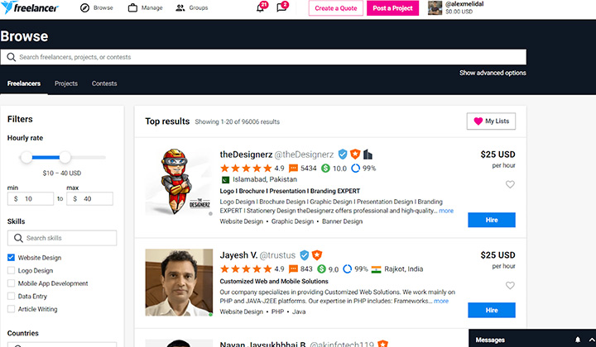The height and width of the screenshot is (347, 596).
Task: Open My Lists
Action: (491, 121)
